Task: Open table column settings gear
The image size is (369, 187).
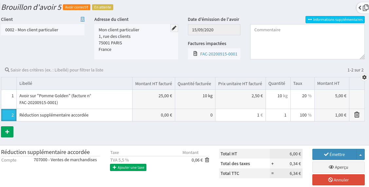Action: [364, 77]
